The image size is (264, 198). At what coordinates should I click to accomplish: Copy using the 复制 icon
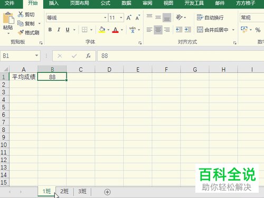(x=21, y=23)
